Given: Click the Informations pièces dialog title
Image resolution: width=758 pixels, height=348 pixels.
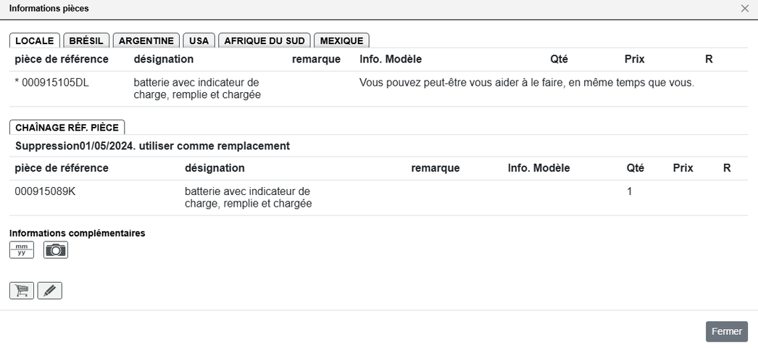Looking at the screenshot, I should coord(49,8).
